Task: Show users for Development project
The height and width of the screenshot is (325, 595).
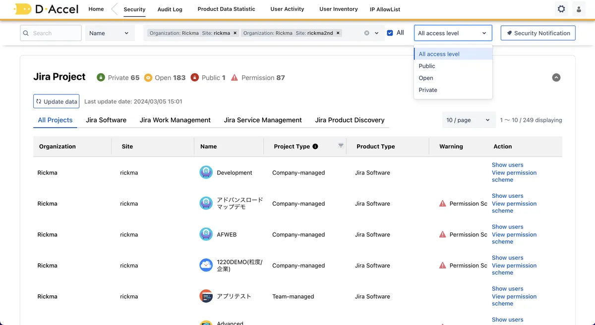Action: (507, 165)
